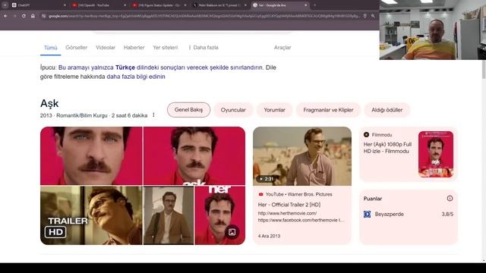
Task: Select the Videolar search filter
Action: point(106,47)
